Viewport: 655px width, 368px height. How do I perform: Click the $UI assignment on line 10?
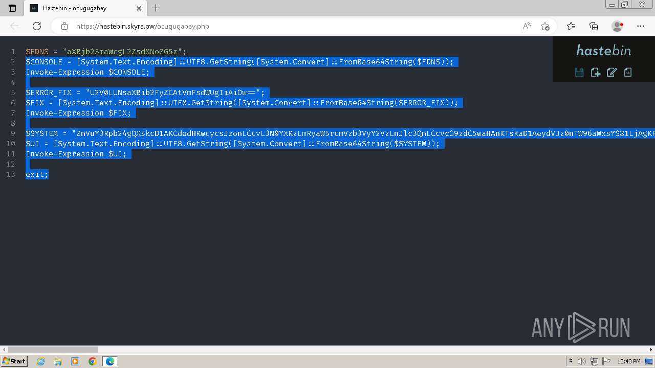233,144
